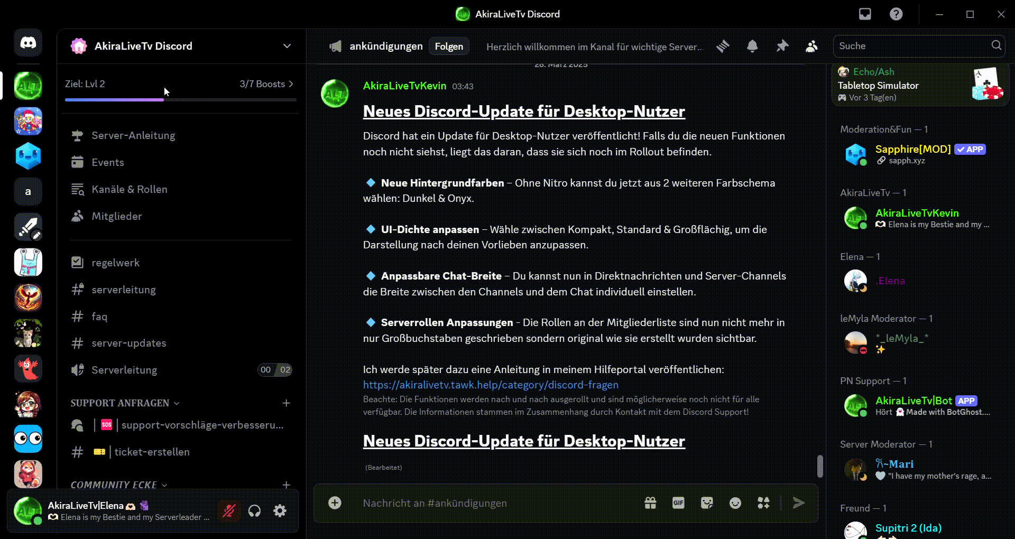
Task: Select the server-updates channel
Action: [x=128, y=343]
